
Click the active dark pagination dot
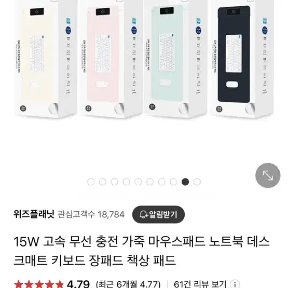(x=185, y=182)
